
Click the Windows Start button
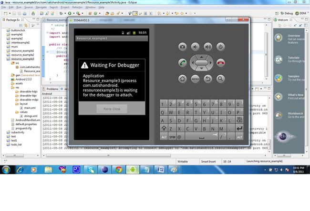pyautogui.click(x=6, y=170)
